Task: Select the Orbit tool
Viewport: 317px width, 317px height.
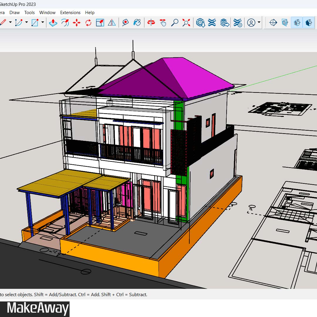Action: (151, 23)
